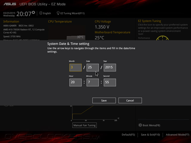
Task: Click the A88X-GAMER model text
Action: click(x=10, y=26)
